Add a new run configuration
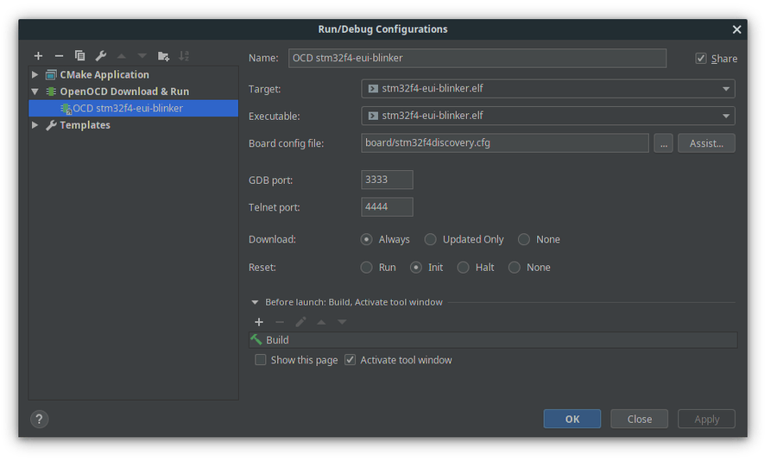 [x=38, y=56]
